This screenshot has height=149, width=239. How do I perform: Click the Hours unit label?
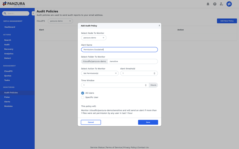(x=153, y=85)
